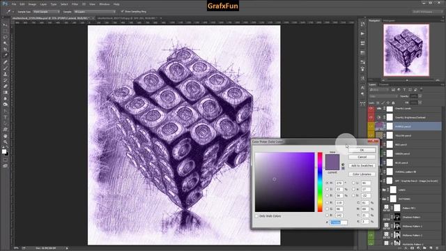
Task: Select the Move tool in the toolbar
Action: [5, 25]
